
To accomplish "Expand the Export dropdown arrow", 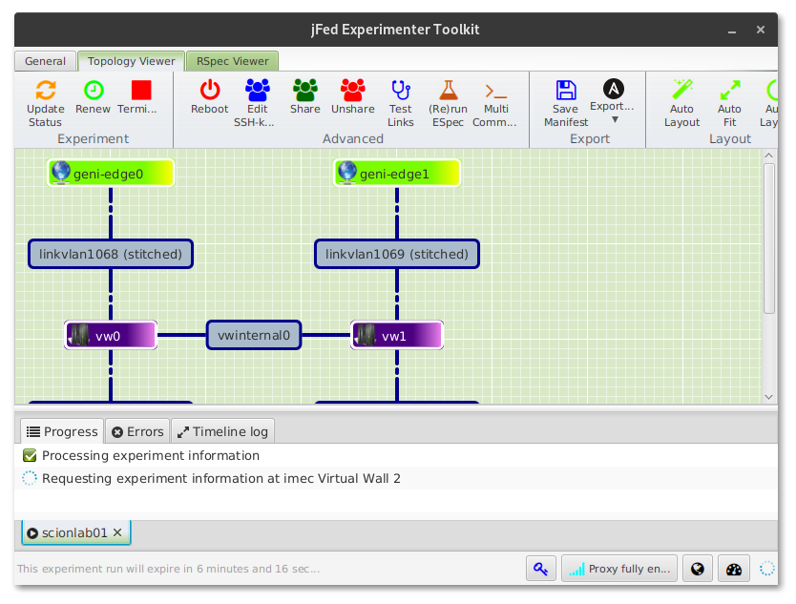I will click(615, 120).
